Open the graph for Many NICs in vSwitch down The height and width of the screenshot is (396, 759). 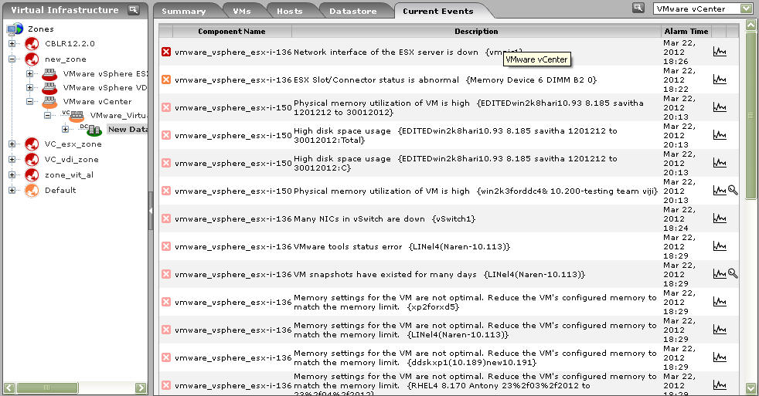coord(720,218)
